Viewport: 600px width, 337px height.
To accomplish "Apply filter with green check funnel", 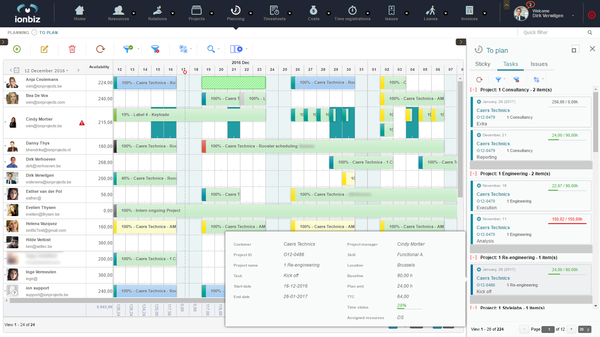I will pyautogui.click(x=128, y=49).
